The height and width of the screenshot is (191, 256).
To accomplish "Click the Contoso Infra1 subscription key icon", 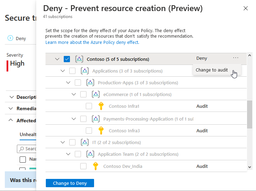I will click(x=101, y=106).
